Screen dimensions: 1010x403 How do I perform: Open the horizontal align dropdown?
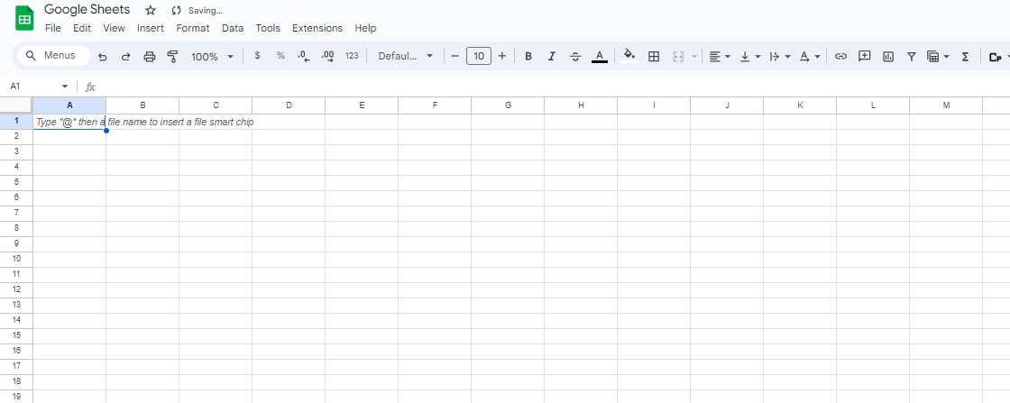tap(719, 56)
